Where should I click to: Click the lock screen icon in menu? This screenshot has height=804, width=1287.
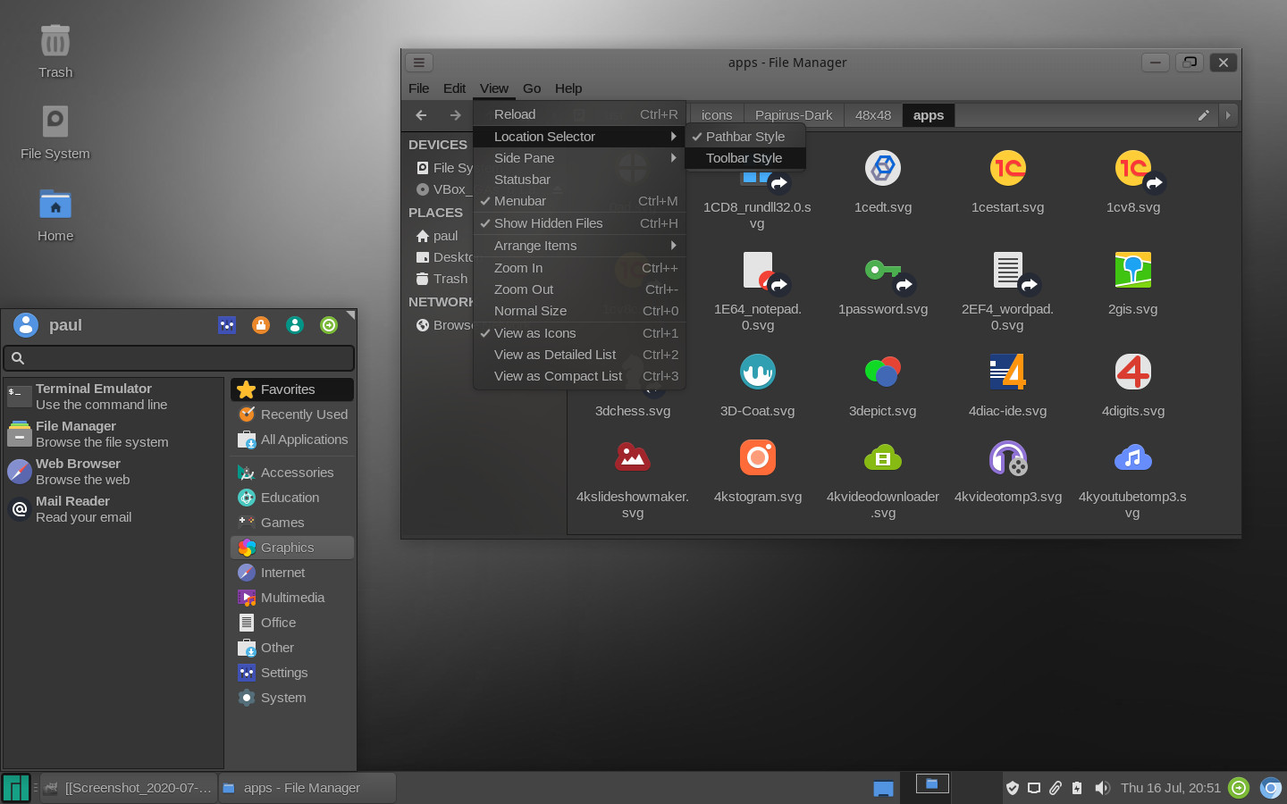(261, 325)
